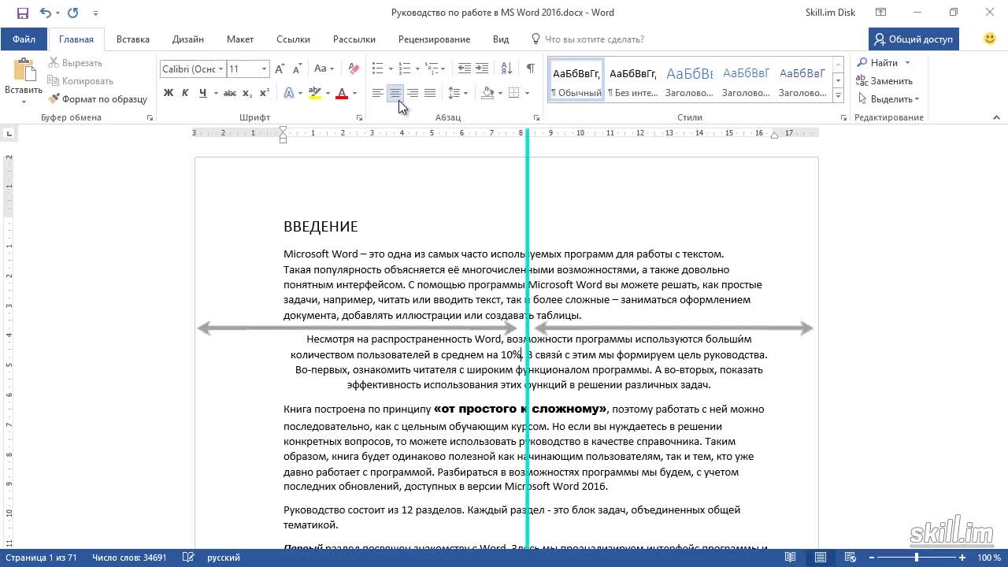
Task: Increase font size with the large A icon
Action: coord(280,69)
